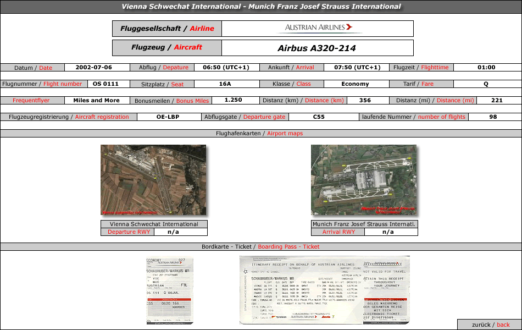Click the Datum / Date label
This screenshot has height=330, width=522.
click(x=32, y=68)
